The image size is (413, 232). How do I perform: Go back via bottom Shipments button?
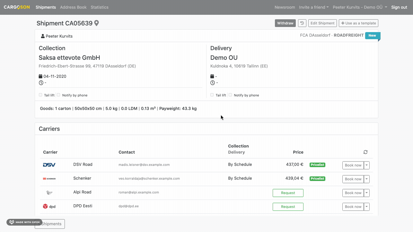point(50,224)
